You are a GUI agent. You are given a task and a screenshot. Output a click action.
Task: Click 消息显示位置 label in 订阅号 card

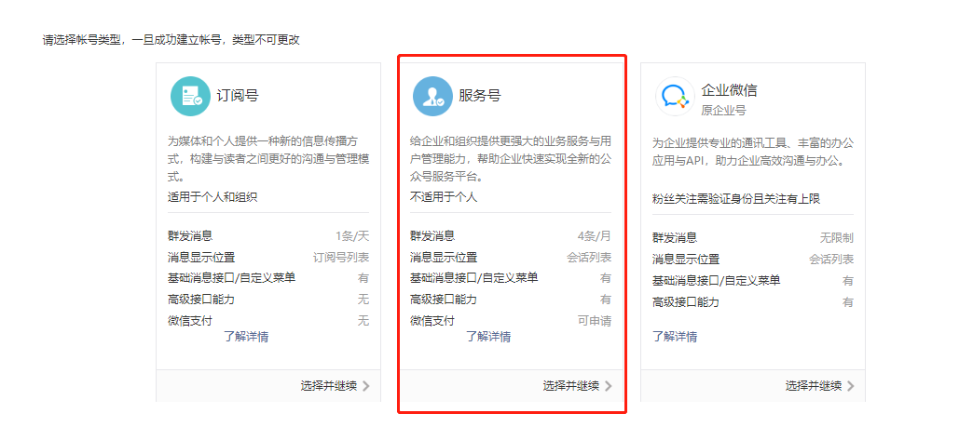click(x=201, y=258)
